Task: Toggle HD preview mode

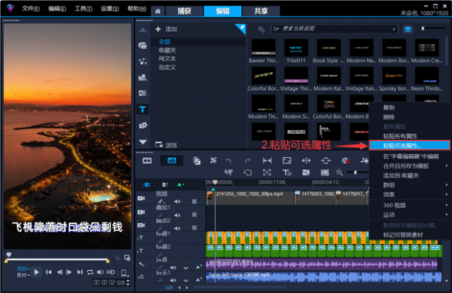Action: pos(110,272)
